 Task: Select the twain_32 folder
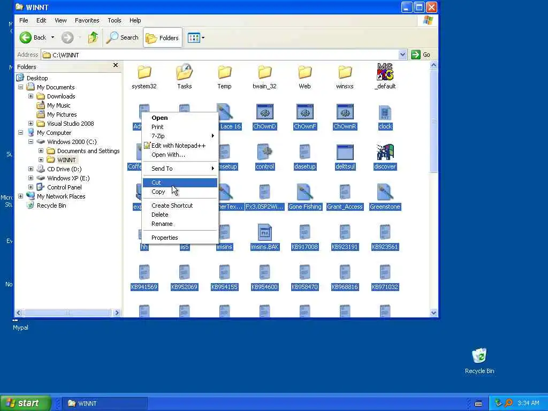click(264, 72)
